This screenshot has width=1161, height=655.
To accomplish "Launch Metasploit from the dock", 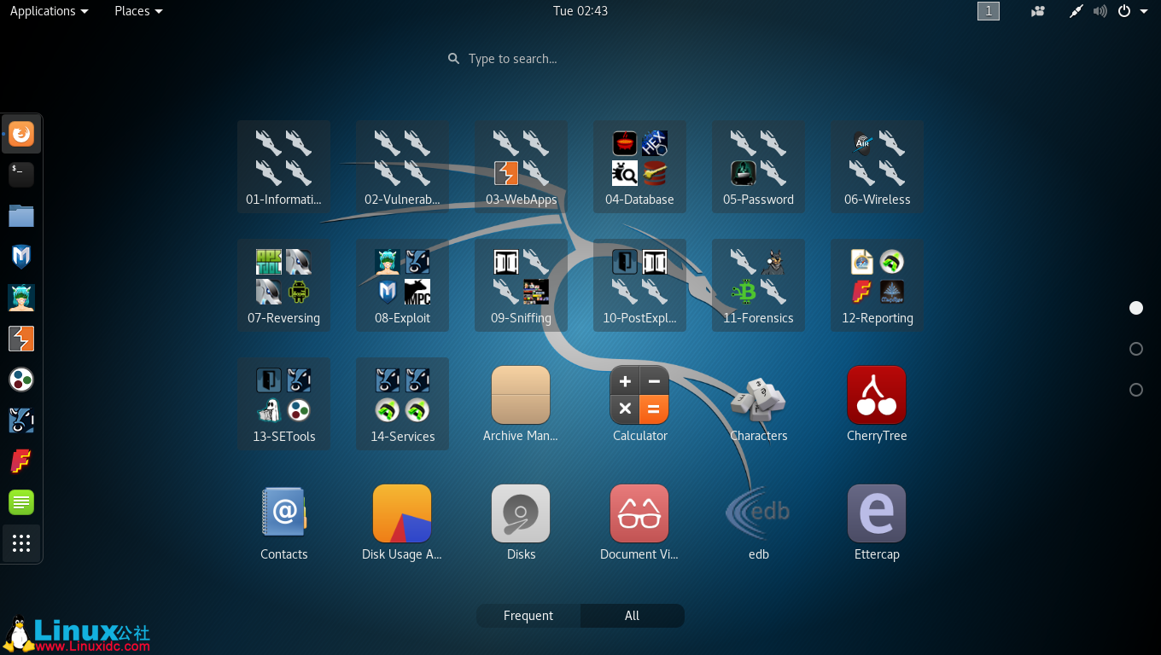I will (21, 257).
